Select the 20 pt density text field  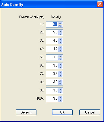pyautogui.click(x=52, y=33)
